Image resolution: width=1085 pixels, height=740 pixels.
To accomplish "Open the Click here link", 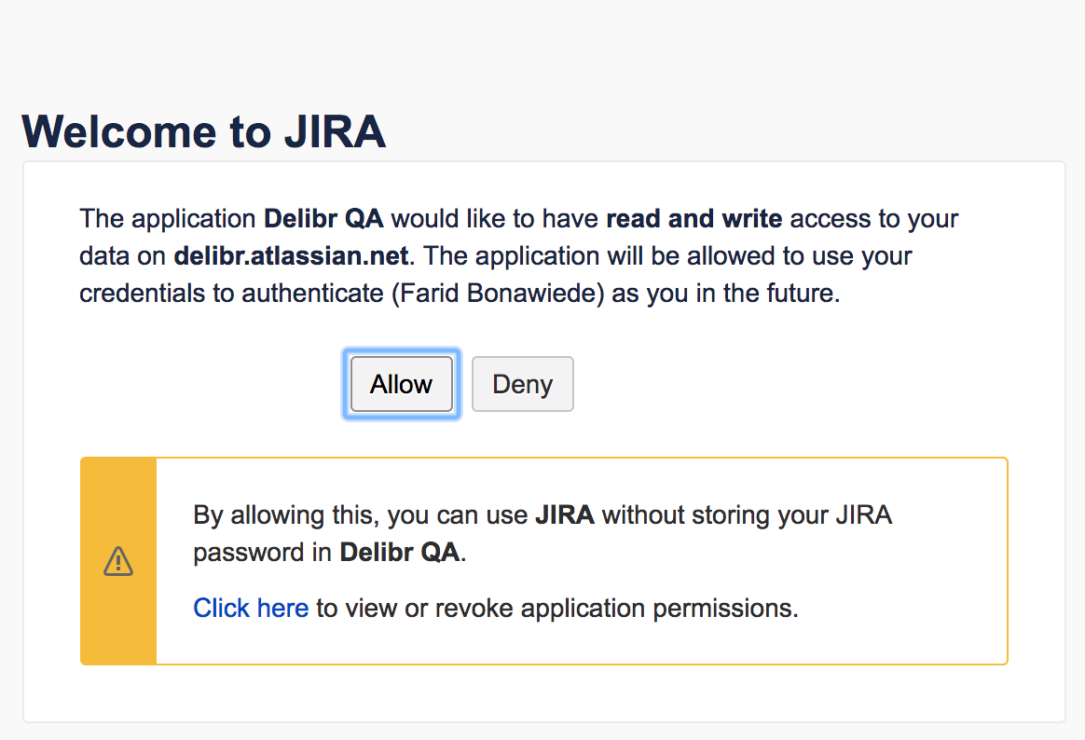I will [x=251, y=608].
